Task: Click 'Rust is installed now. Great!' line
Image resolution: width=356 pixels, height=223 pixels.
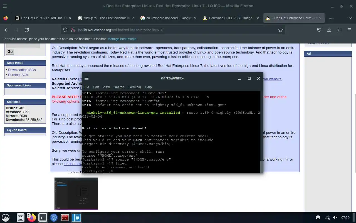Action: (114, 128)
